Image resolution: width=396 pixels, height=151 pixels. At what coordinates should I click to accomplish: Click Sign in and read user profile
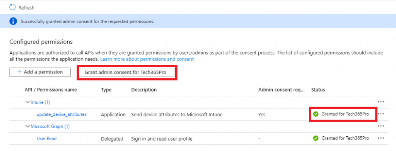click(x=162, y=139)
